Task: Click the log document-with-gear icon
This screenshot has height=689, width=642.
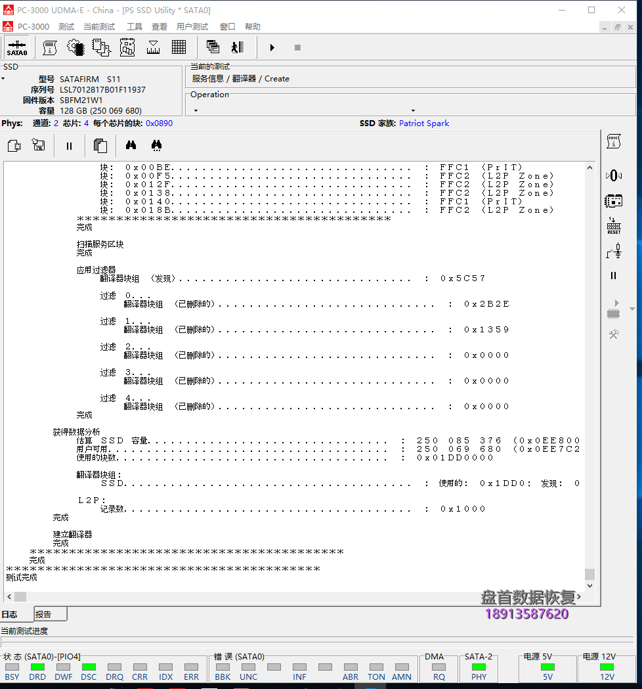Action: pyautogui.click(x=14, y=145)
